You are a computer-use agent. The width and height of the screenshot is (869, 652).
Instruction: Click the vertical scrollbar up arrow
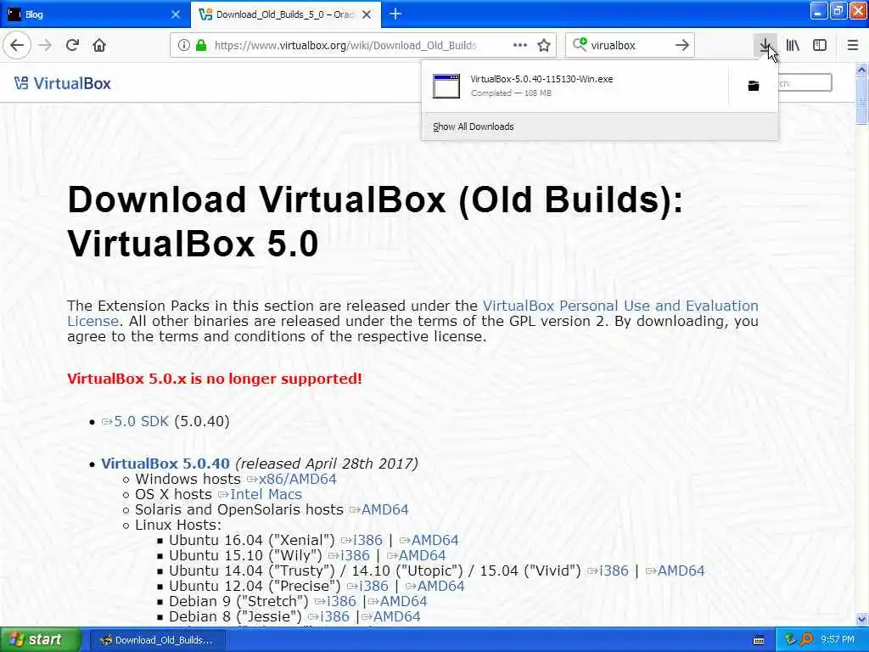861,70
